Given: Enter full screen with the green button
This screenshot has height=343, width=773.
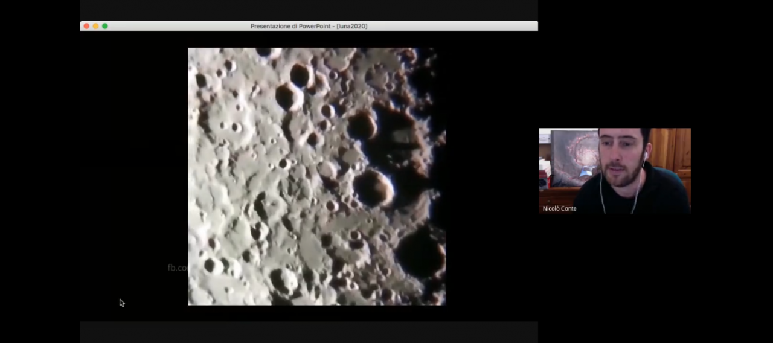Looking at the screenshot, I should pos(105,26).
